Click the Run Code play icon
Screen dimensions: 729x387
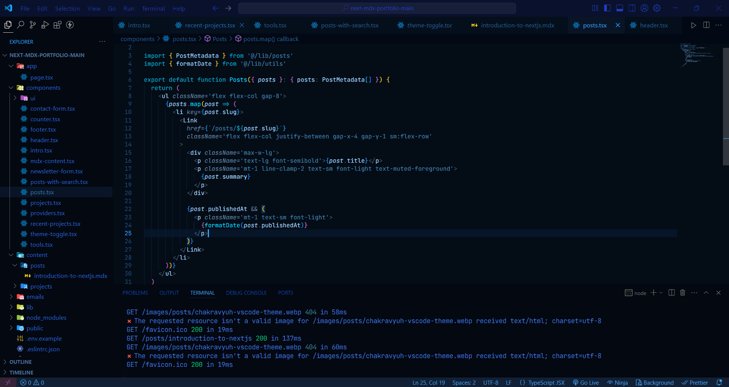pyautogui.click(x=693, y=25)
